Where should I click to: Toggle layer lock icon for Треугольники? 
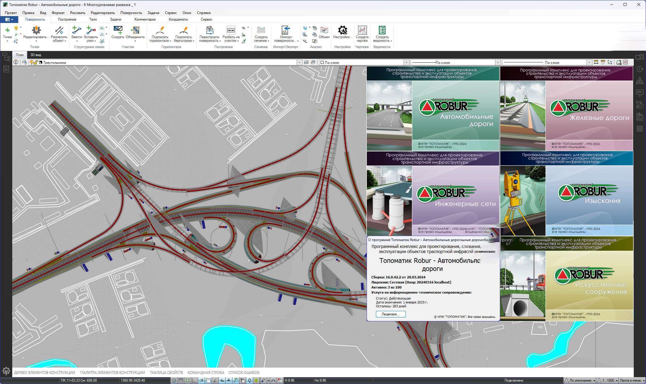[36, 62]
